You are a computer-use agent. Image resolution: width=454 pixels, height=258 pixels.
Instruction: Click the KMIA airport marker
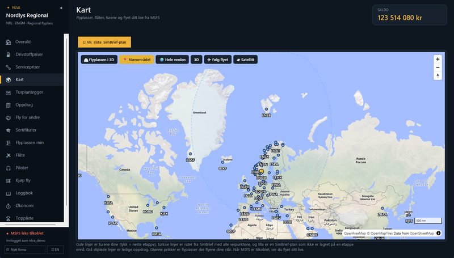tap(157, 228)
